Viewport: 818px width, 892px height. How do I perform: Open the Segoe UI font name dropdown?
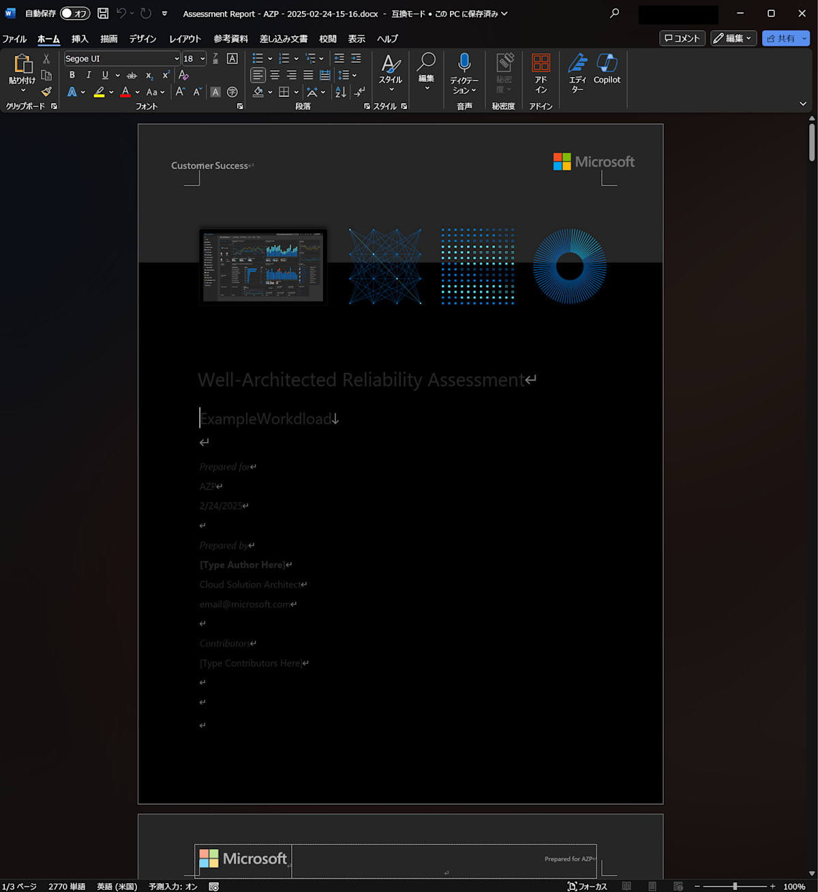click(x=177, y=59)
